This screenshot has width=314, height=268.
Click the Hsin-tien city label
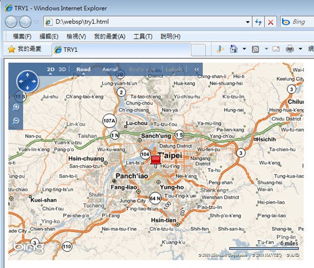click(x=164, y=221)
